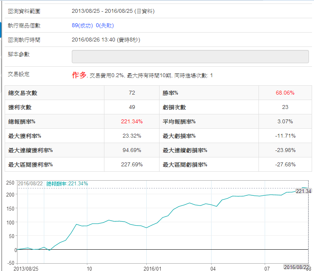Click the 平均報酬率% value 3.07%

coord(285,122)
